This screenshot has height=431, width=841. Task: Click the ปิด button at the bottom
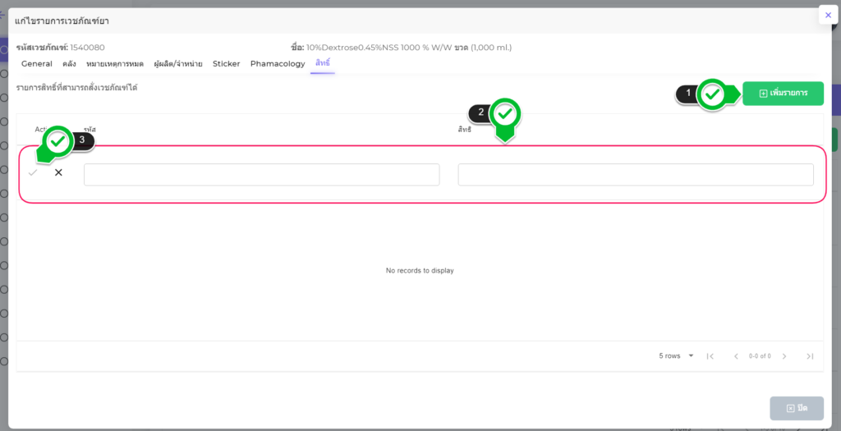[x=796, y=408]
